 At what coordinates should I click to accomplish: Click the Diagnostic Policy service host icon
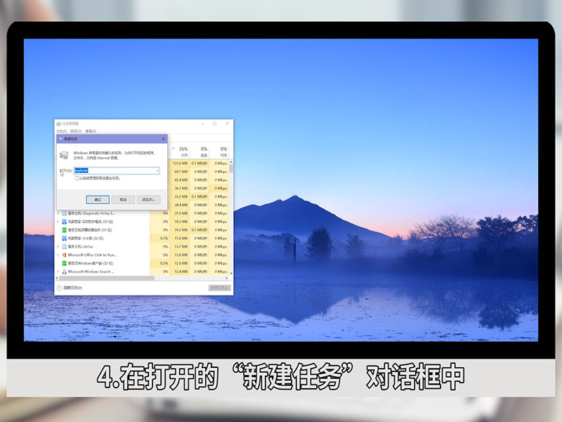[65, 213]
